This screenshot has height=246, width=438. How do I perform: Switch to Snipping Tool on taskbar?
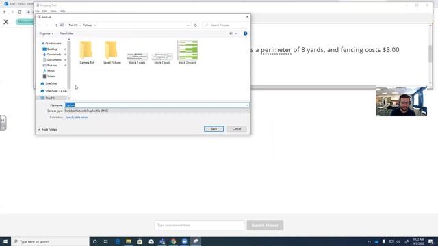(x=196, y=241)
